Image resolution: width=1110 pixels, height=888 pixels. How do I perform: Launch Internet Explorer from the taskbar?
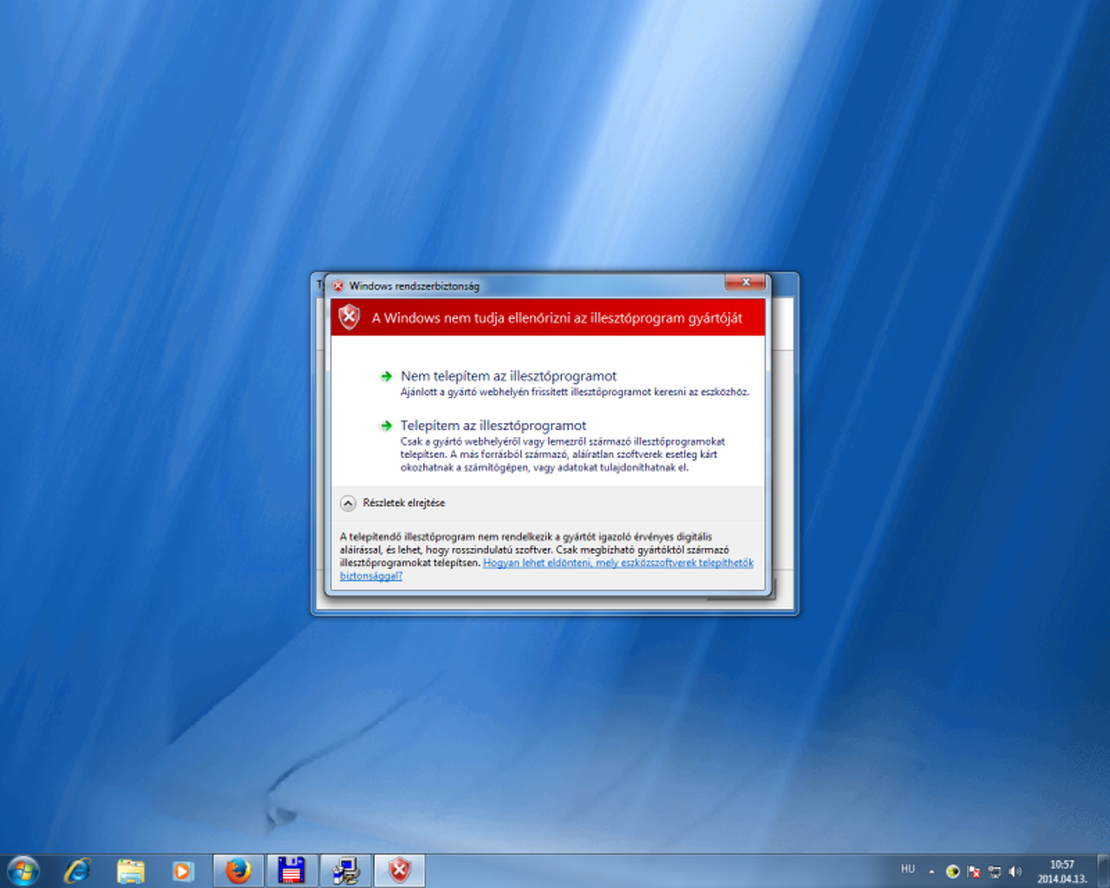(x=77, y=871)
